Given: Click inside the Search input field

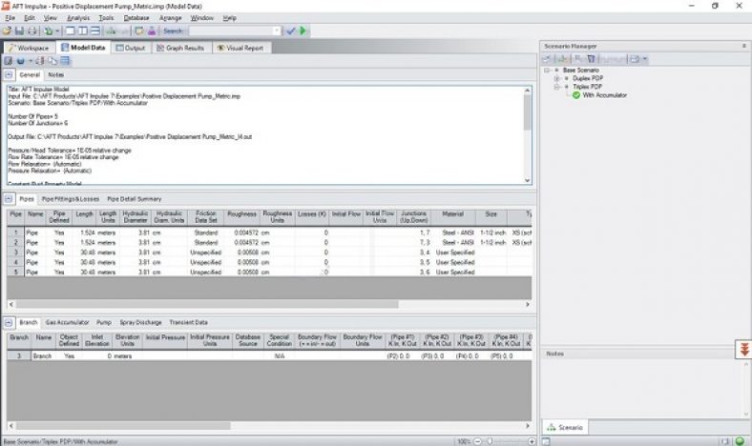Looking at the screenshot, I should (229, 30).
